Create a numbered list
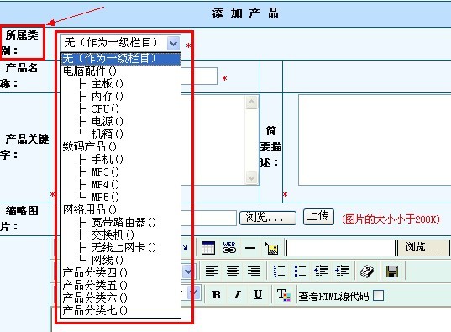This screenshot has width=451, height=332. click(279, 271)
